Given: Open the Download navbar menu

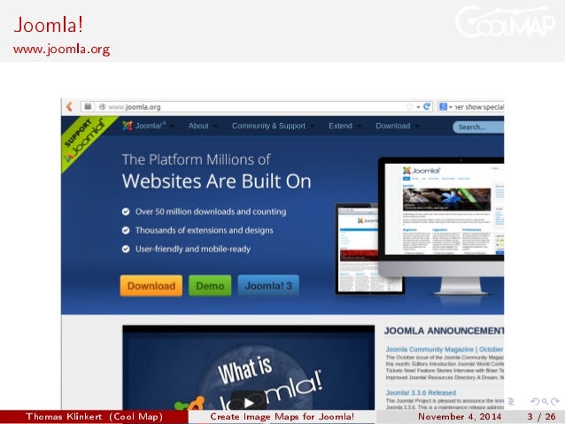Looking at the screenshot, I should click(393, 126).
